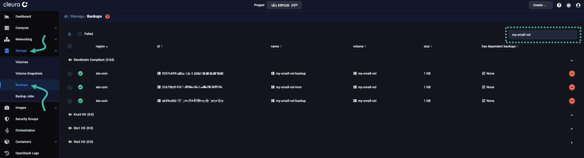The image size is (584, 158).
Task: Collapse Kna3 HS region group chevron
Action: tap(572, 115)
